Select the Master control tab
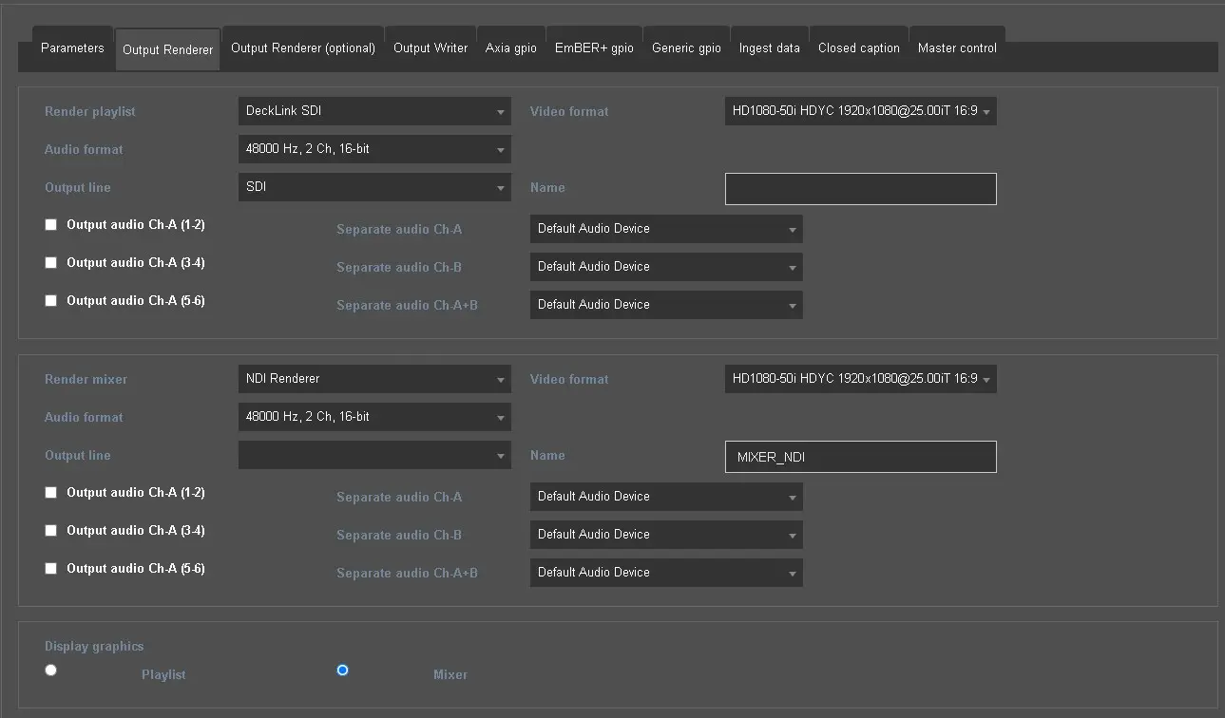The width and height of the screenshot is (1225, 718). (957, 48)
